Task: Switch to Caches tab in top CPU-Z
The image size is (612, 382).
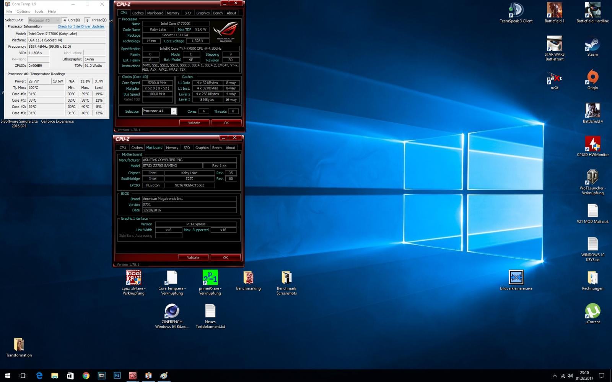Action: pyautogui.click(x=138, y=13)
